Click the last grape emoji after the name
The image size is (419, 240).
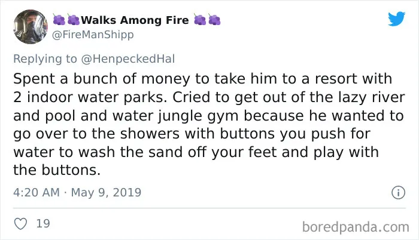point(214,20)
